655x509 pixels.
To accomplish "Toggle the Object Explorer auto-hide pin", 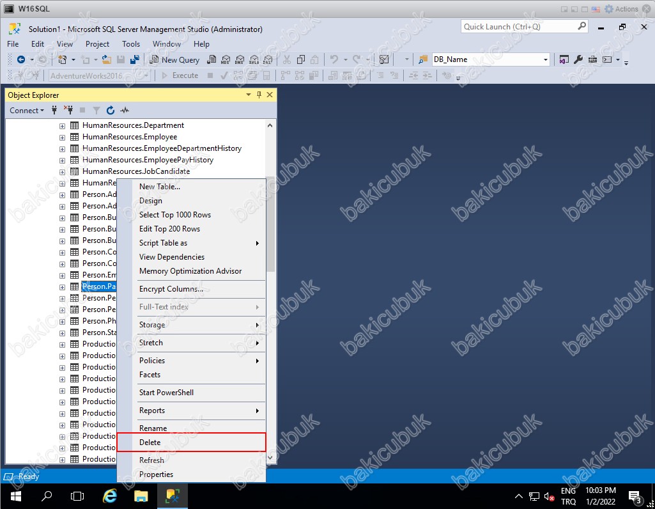I will click(x=259, y=95).
